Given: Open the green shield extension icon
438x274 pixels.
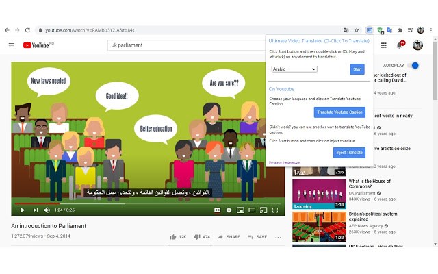Looking at the screenshot, I should coord(380,30).
